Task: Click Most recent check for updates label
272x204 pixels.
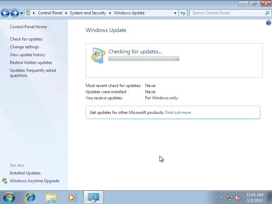Action: pyautogui.click(x=113, y=86)
